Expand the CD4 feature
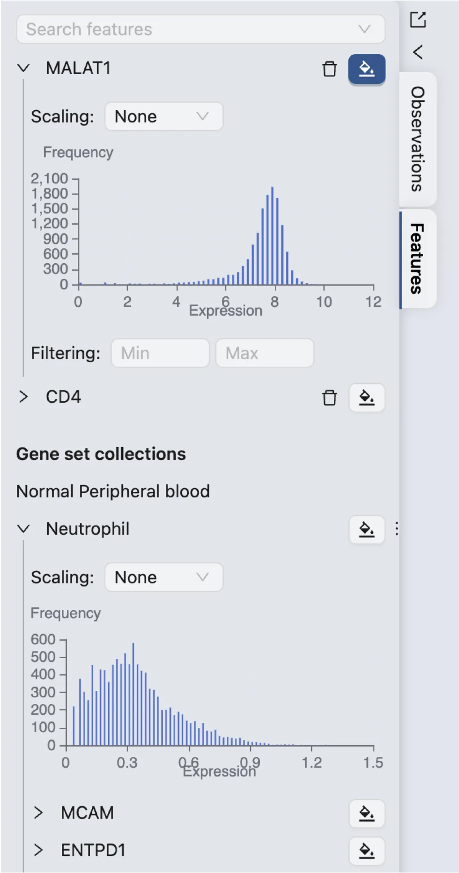The height and width of the screenshot is (873, 459). point(23,397)
